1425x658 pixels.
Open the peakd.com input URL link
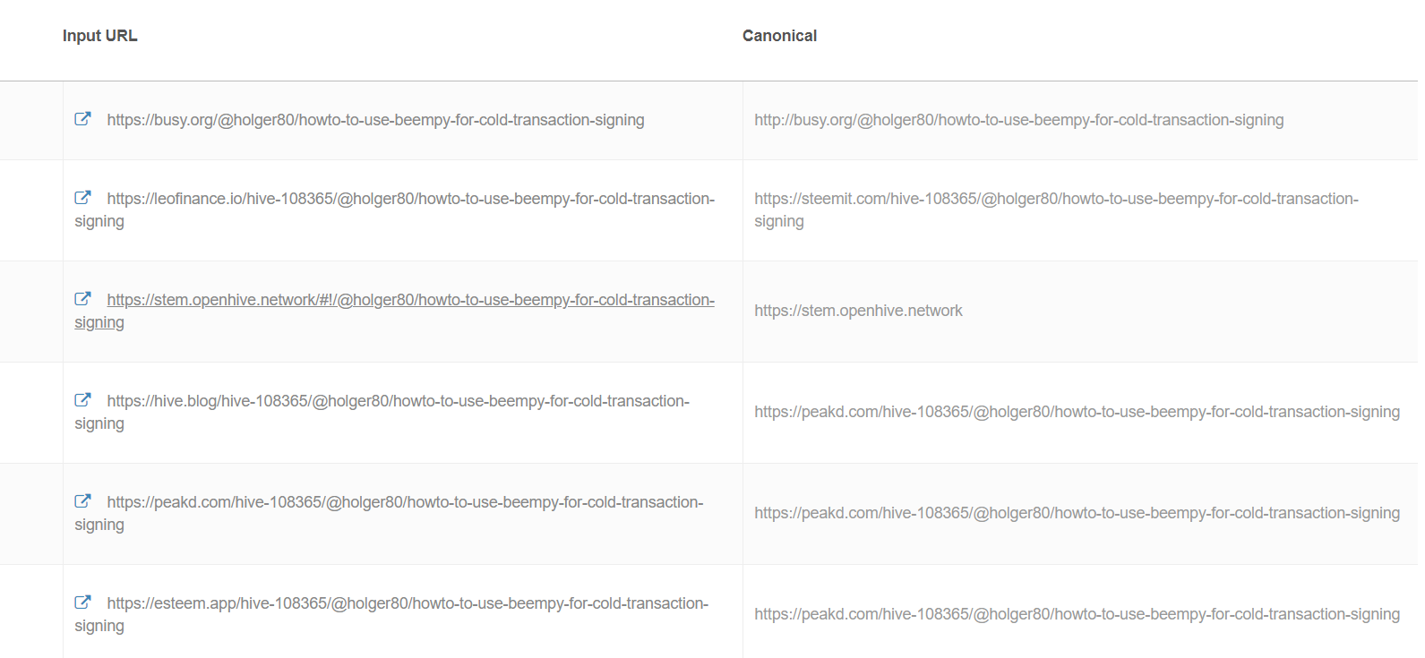tap(389, 513)
